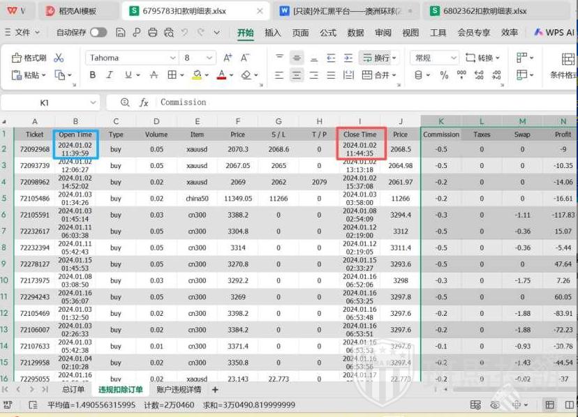The width and height of the screenshot is (578, 417).
Task: Click the percent style icon
Action: click(444, 75)
